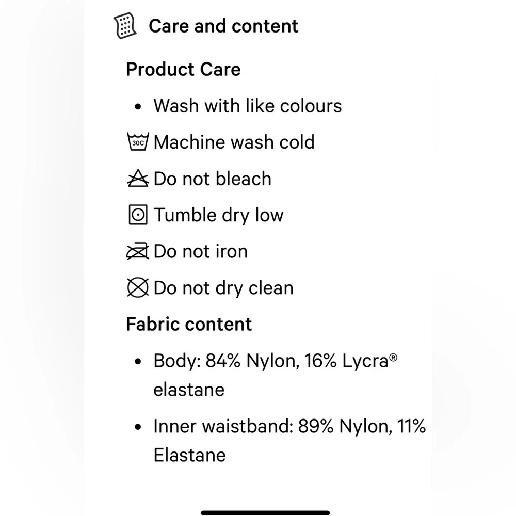The image size is (516, 516).
Task: Click the Do not iron label
Action: coord(200,251)
